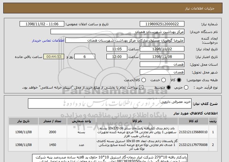Image resolution: width=229 pixels, height=162 pixels.
Task: Click the notes text area at the bottom
Action: pos(110,158)
